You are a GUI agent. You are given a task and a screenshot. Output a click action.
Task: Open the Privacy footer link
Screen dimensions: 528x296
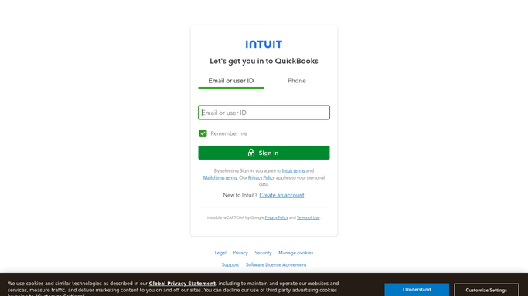pos(240,253)
